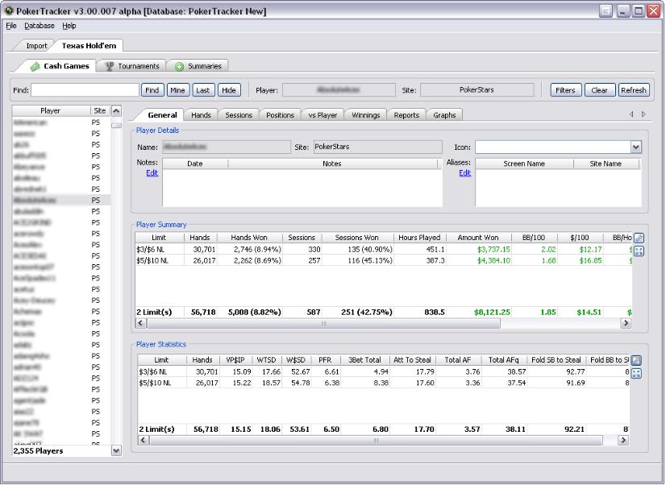Sort Player Summary by Amount Won column
This screenshot has height=485, width=666.
pos(478,238)
